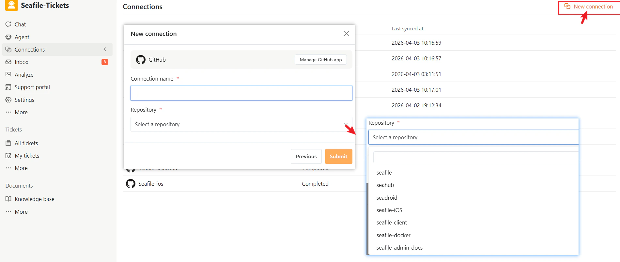Viewport: 620px width, 262px height.
Task: Open the Knowledge base book icon
Action: tap(8, 199)
